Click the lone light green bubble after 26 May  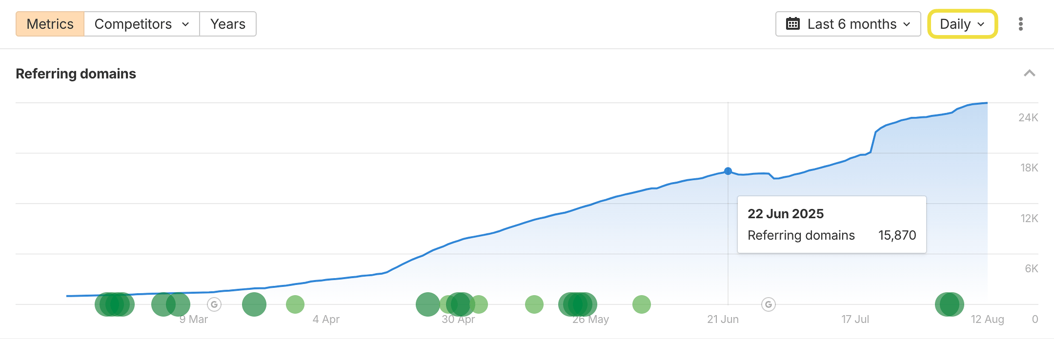pos(641,304)
